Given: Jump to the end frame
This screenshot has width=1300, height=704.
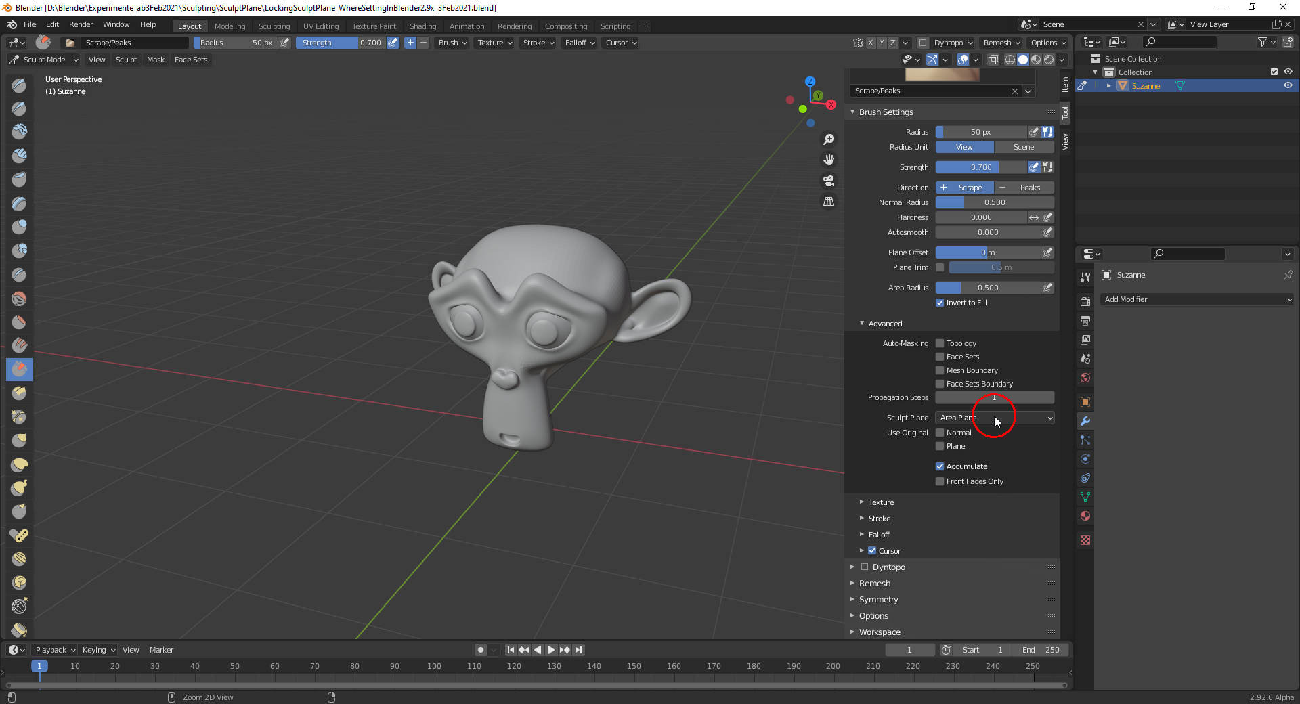Looking at the screenshot, I should pos(578,650).
